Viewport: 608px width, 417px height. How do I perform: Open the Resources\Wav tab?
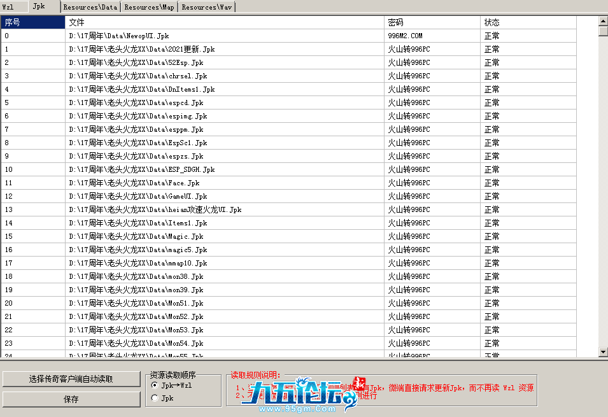(207, 7)
